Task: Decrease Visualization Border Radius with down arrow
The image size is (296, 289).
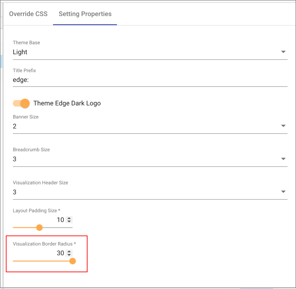Action: (69, 255)
